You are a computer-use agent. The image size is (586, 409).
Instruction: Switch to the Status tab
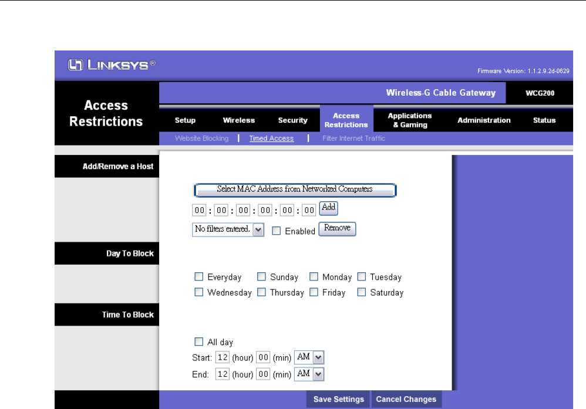tap(544, 120)
